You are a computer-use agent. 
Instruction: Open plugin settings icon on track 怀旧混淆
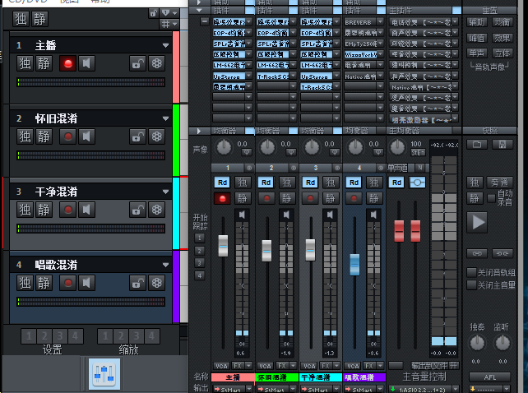[x=156, y=136]
